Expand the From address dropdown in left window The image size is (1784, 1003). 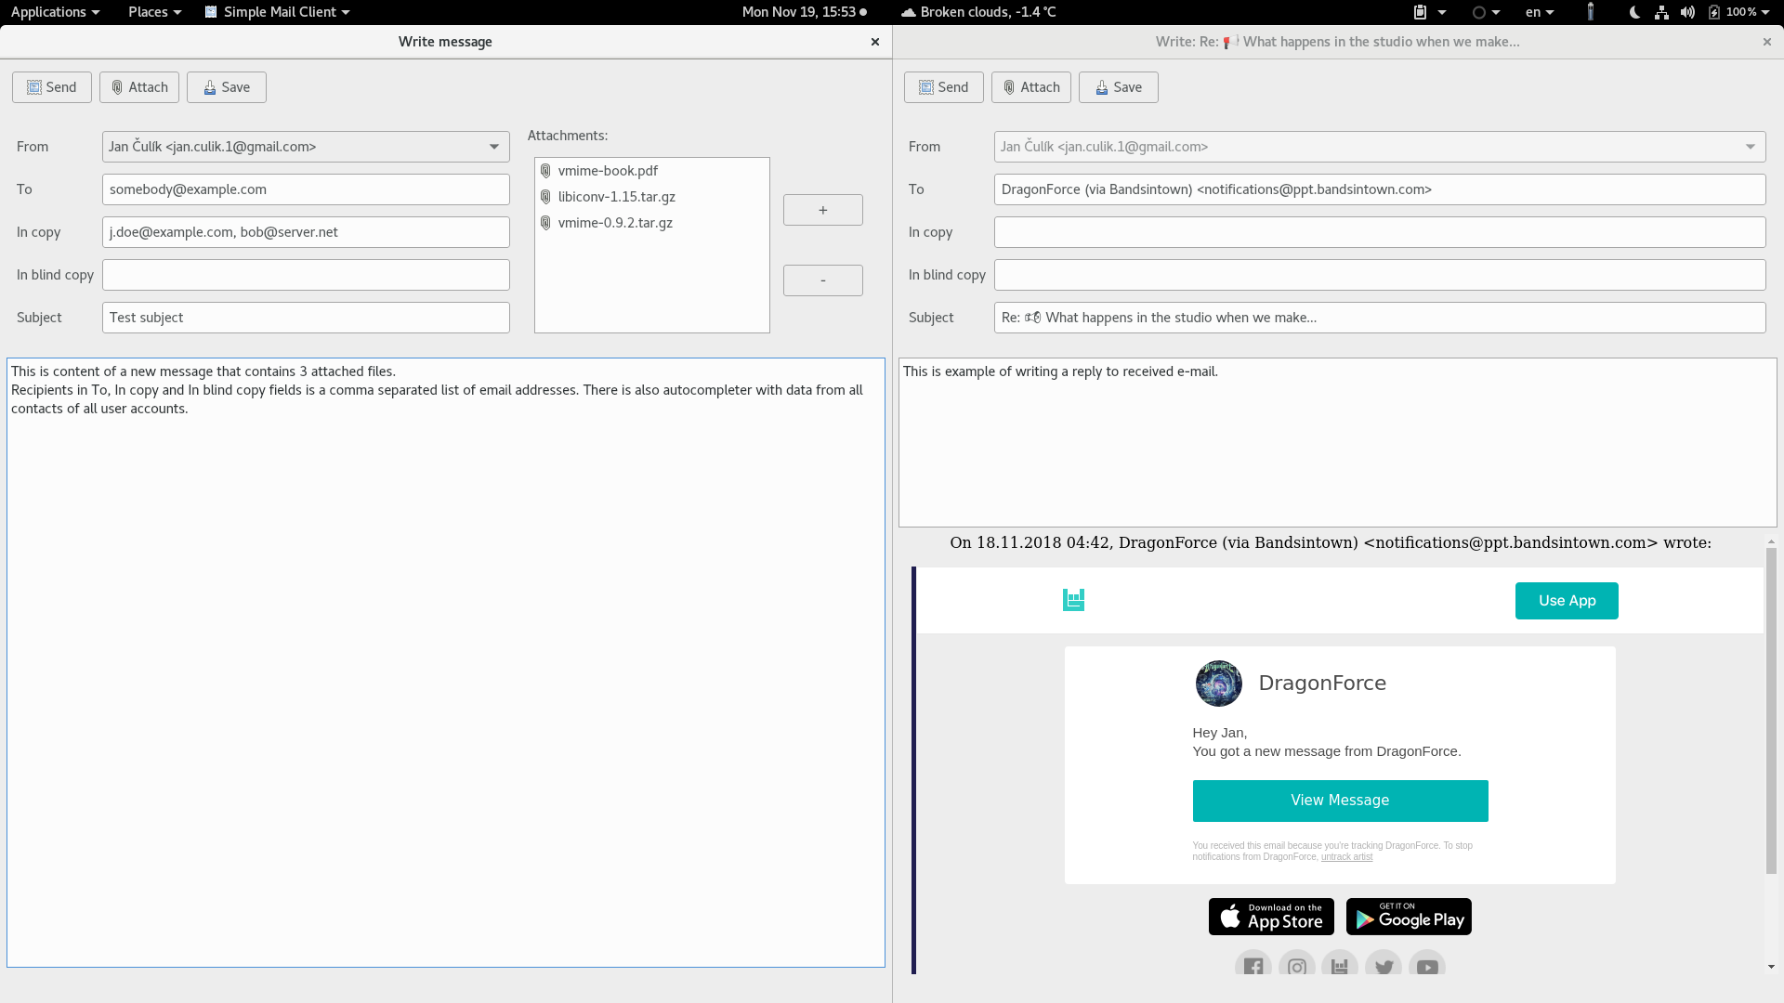(496, 146)
